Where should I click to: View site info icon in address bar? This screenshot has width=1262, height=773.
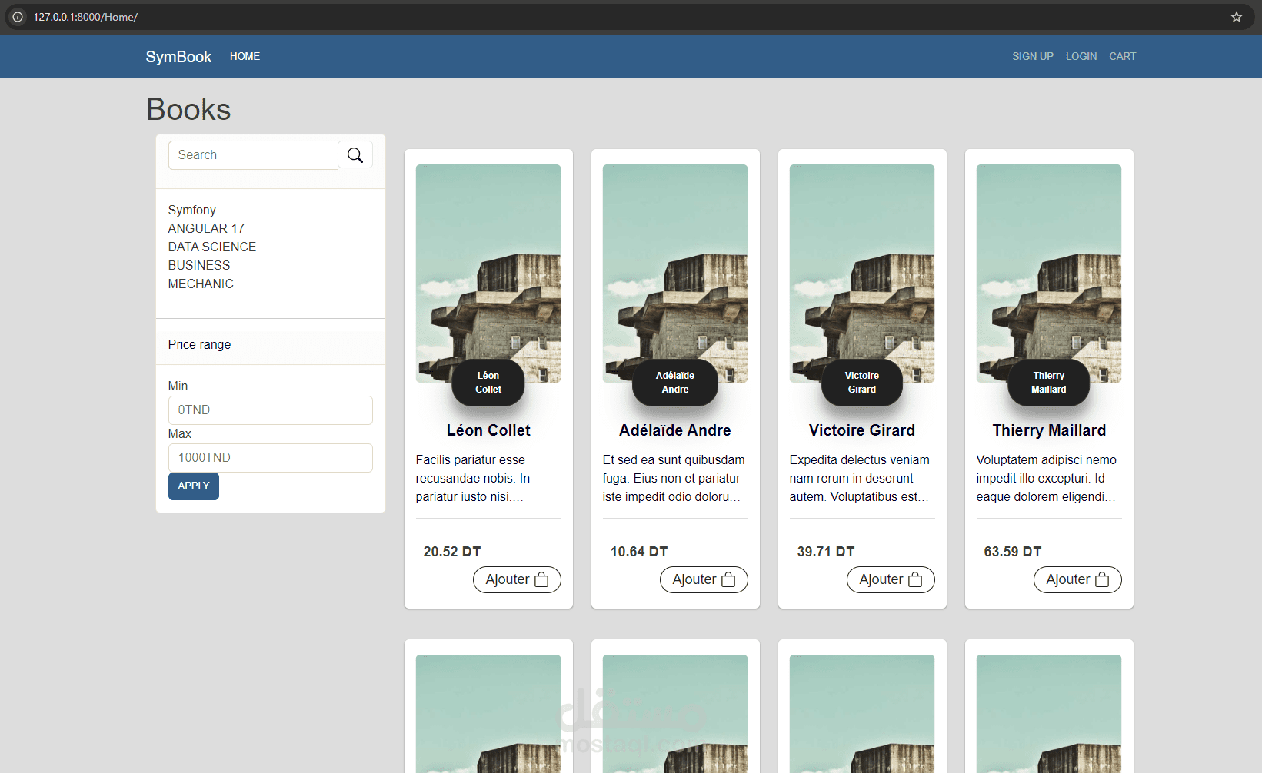pyautogui.click(x=18, y=17)
